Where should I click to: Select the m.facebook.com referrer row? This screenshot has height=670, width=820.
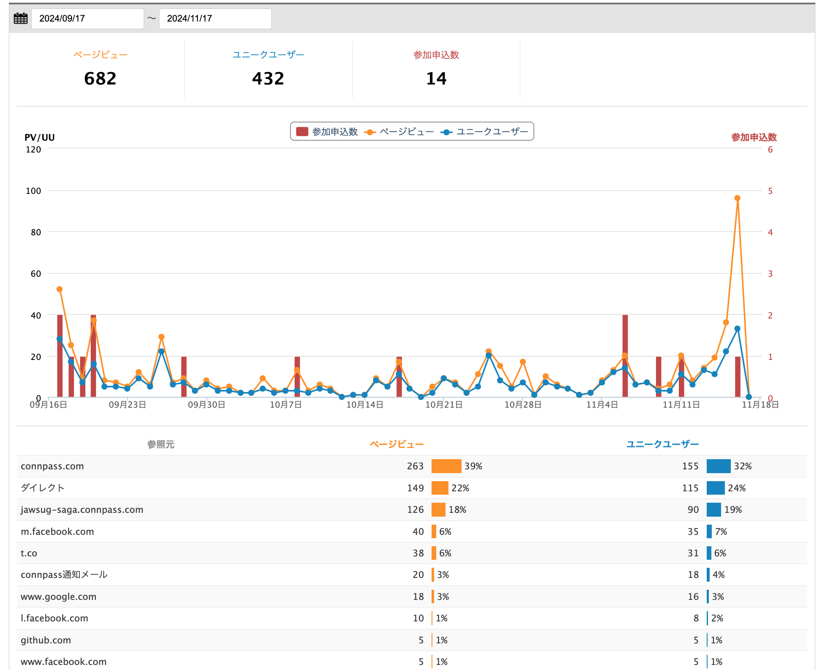coord(412,531)
